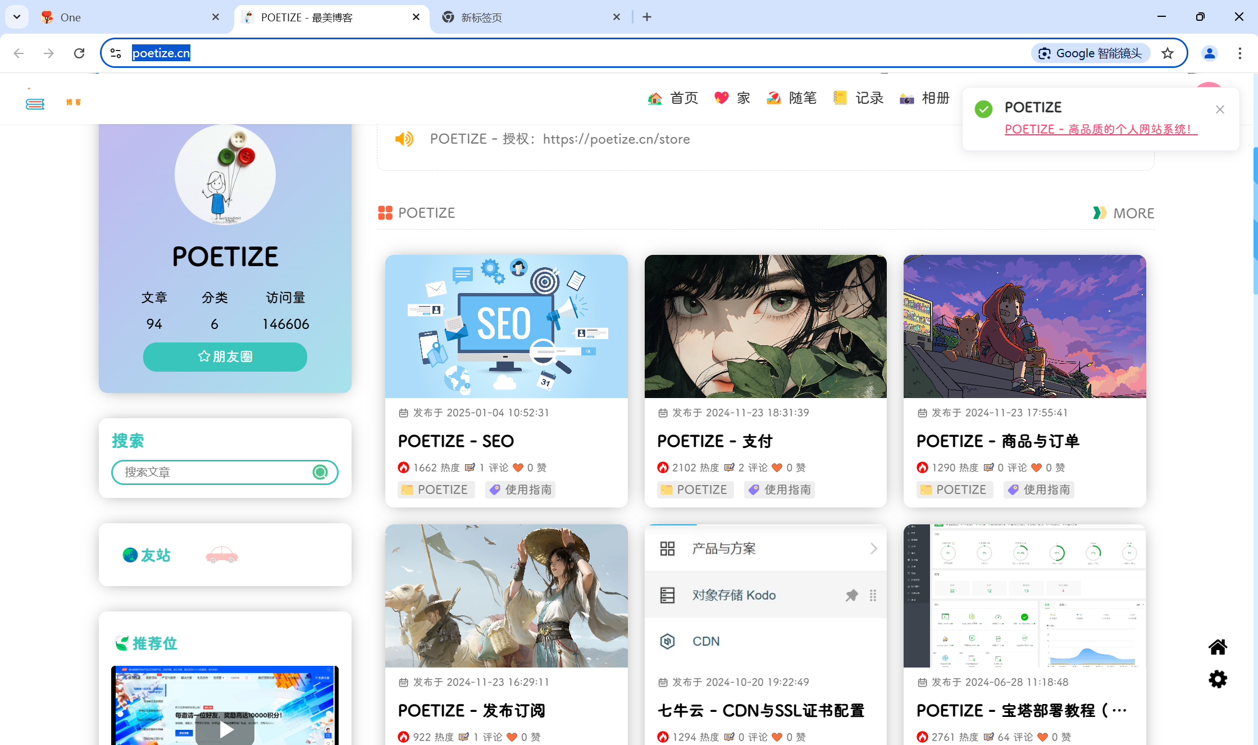The image size is (1258, 745).
Task: Click 使用指南 tag under 支付 article
Action: pos(781,490)
